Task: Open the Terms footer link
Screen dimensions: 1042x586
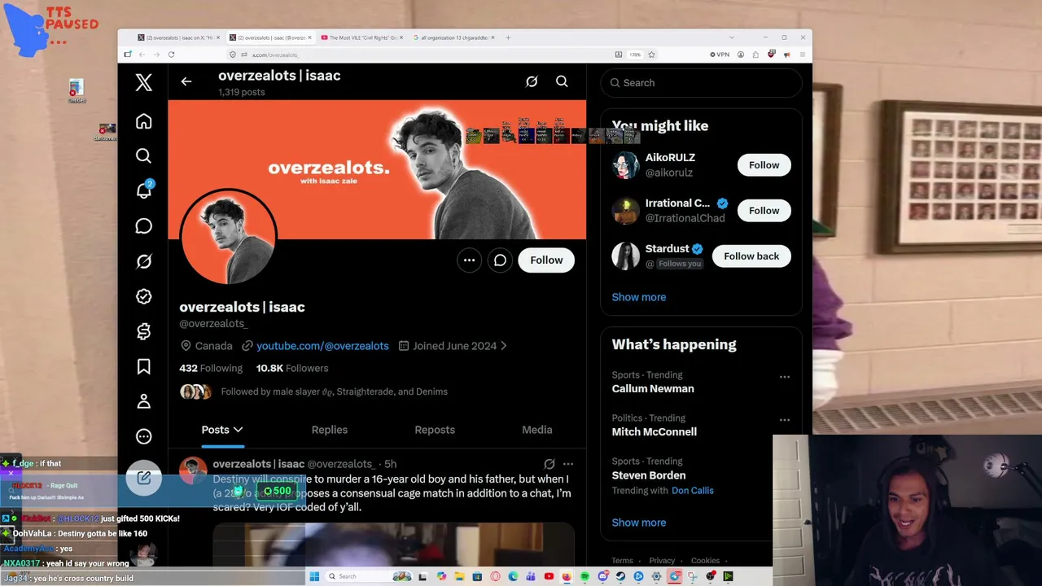Action: [622, 561]
